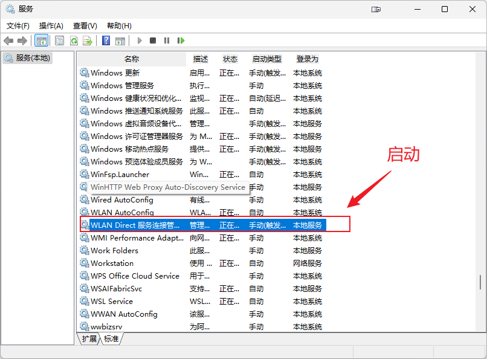Click the gear icon beside WSAIFabricSvc
Viewport: 487px width, 359px height.
click(x=84, y=288)
